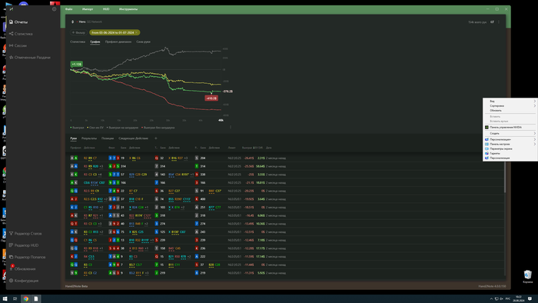Viewport: 538px width, 303px height.
Task: Open the Сессии section icon
Action: click(x=12, y=45)
